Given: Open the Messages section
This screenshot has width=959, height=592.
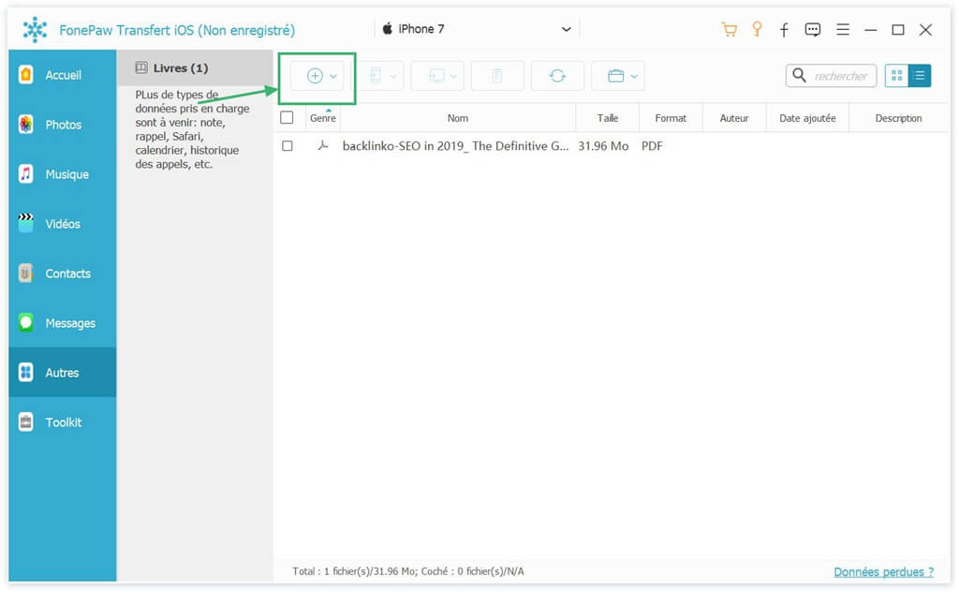Looking at the screenshot, I should 62,323.
